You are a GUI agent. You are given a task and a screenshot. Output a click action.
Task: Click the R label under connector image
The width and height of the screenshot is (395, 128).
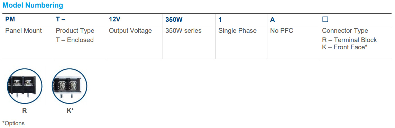[25, 111]
